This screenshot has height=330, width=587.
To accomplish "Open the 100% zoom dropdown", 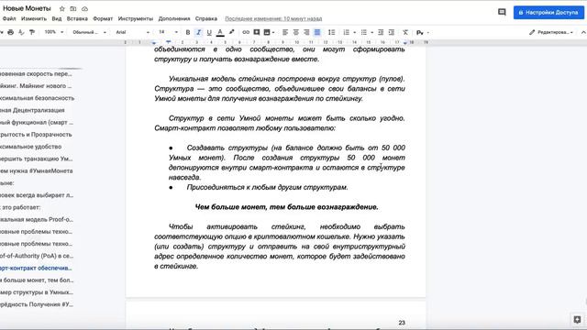I will (x=54, y=32).
